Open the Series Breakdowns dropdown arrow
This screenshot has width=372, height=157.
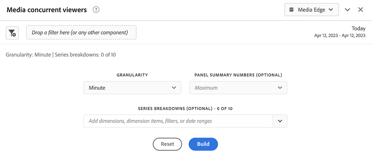coord(280,121)
